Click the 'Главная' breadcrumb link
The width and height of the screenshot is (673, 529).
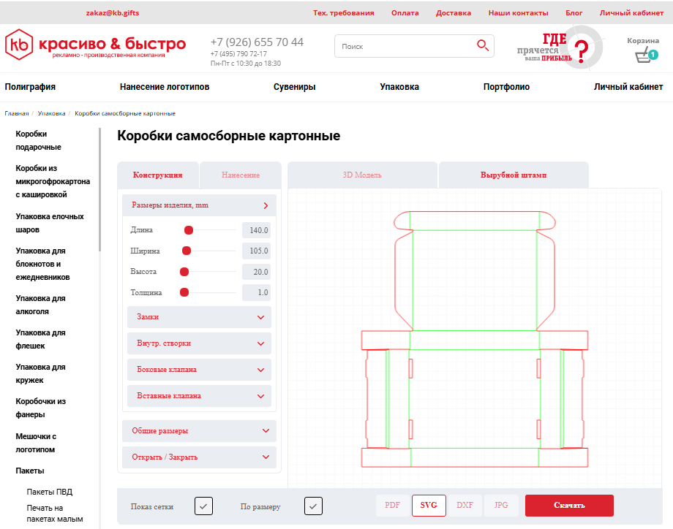17,113
